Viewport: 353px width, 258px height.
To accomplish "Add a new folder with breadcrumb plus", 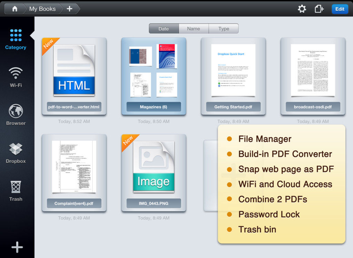I will [x=70, y=9].
